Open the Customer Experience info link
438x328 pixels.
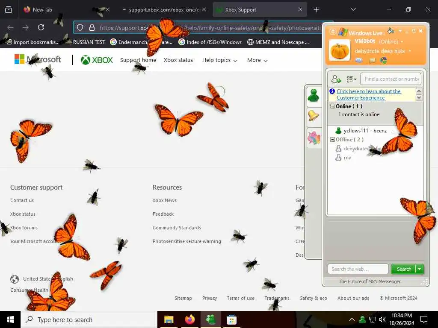point(368,94)
